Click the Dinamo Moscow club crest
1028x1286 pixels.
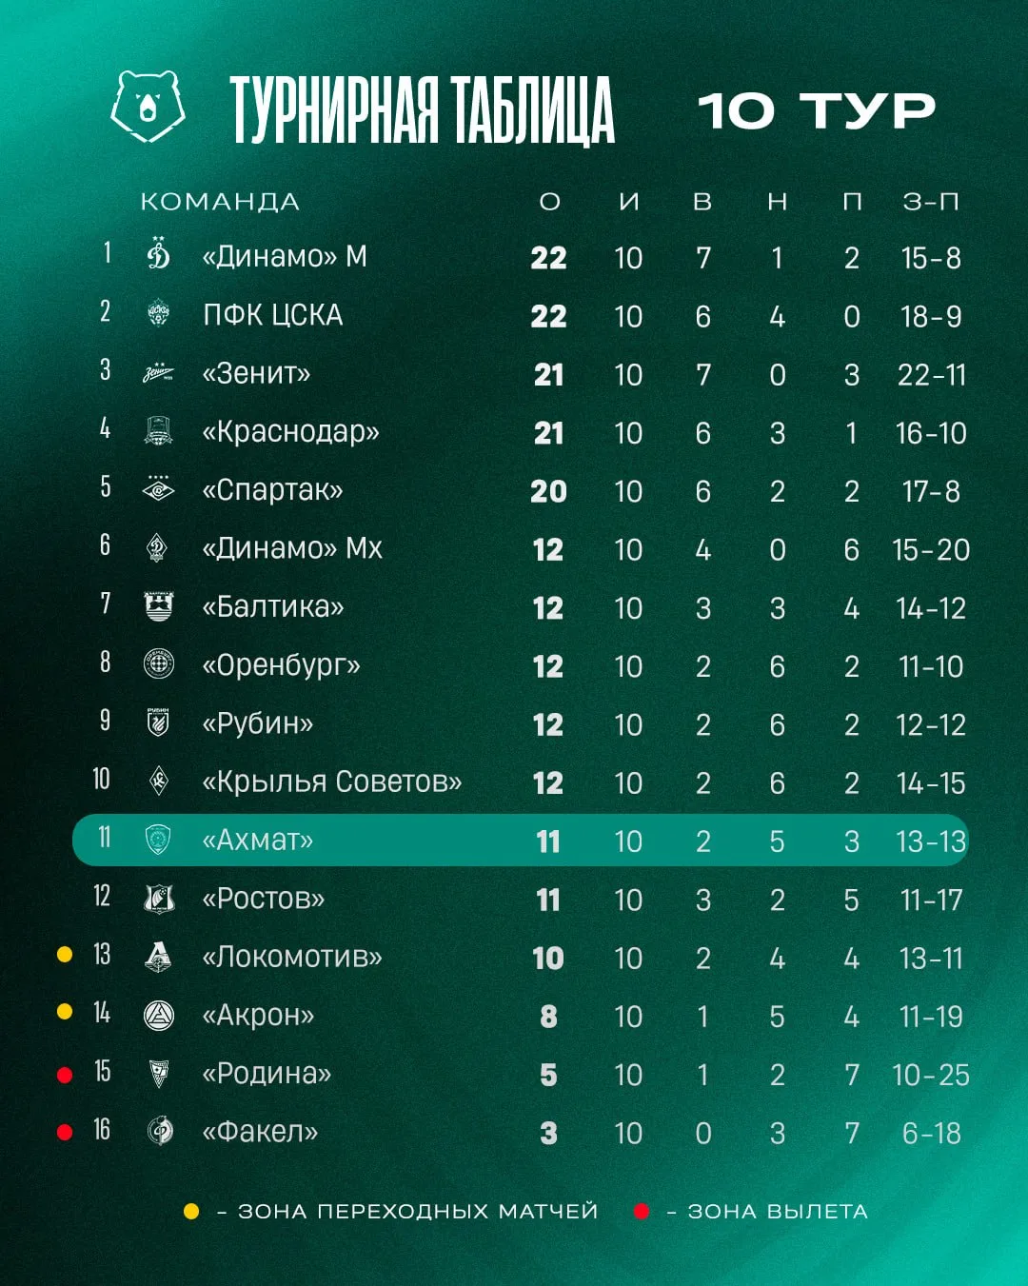pyautogui.click(x=159, y=254)
